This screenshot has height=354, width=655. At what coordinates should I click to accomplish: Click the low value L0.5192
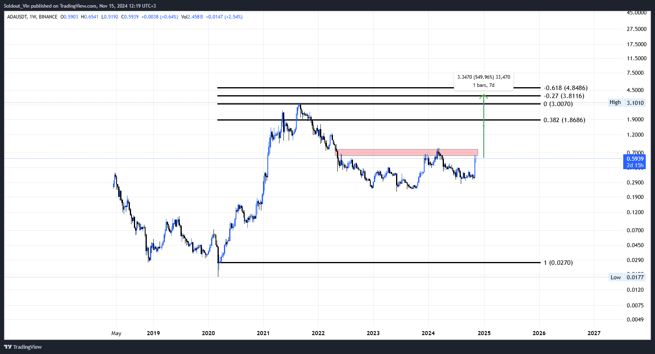(x=110, y=17)
